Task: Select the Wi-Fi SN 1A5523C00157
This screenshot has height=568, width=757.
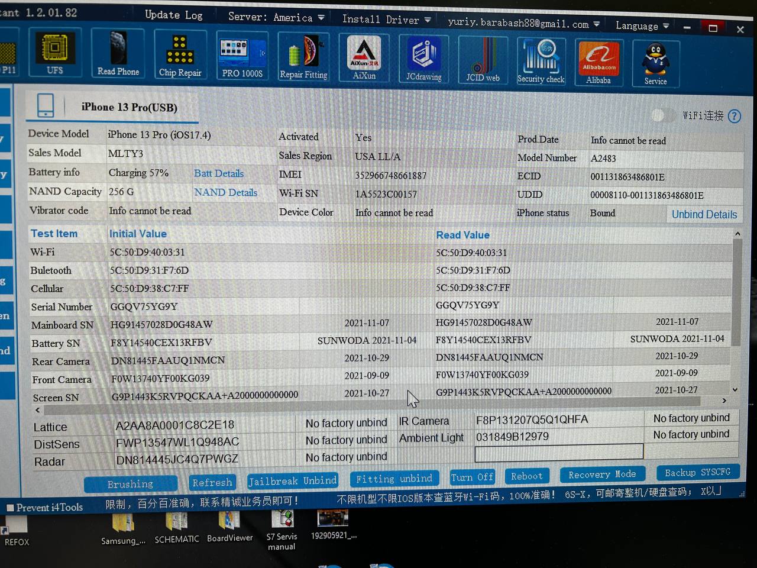Action: (x=386, y=194)
